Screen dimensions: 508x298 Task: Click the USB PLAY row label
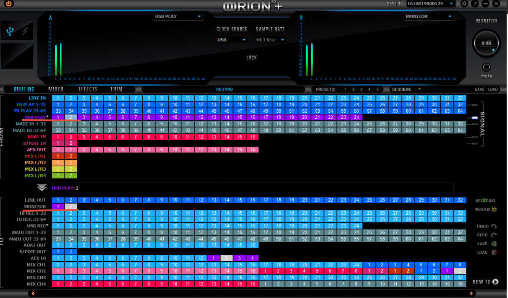pyautogui.click(x=36, y=117)
